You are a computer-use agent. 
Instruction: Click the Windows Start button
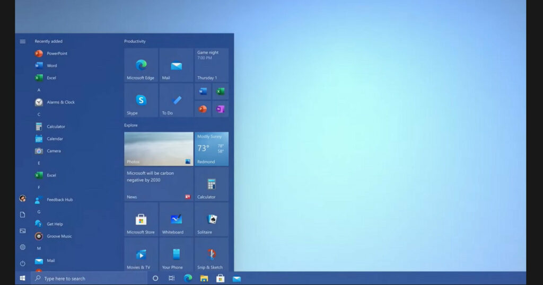23,278
